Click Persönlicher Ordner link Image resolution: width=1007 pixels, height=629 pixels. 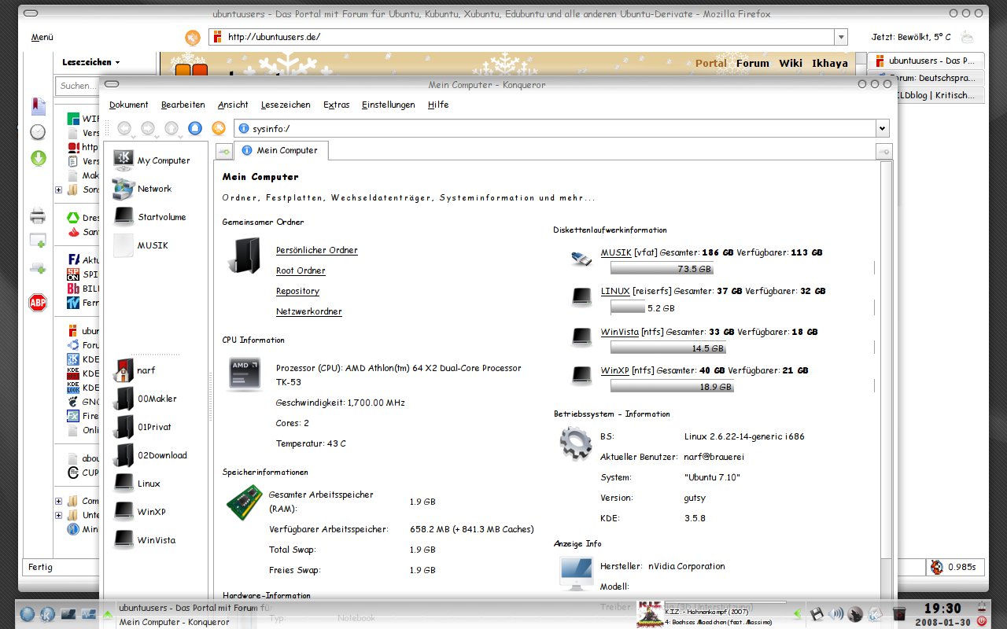tap(317, 250)
